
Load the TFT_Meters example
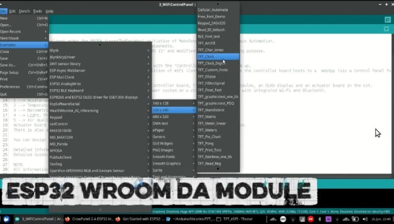click(218, 130)
